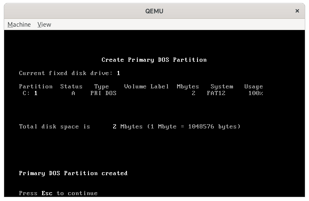Click the System column header

[x=221, y=87]
